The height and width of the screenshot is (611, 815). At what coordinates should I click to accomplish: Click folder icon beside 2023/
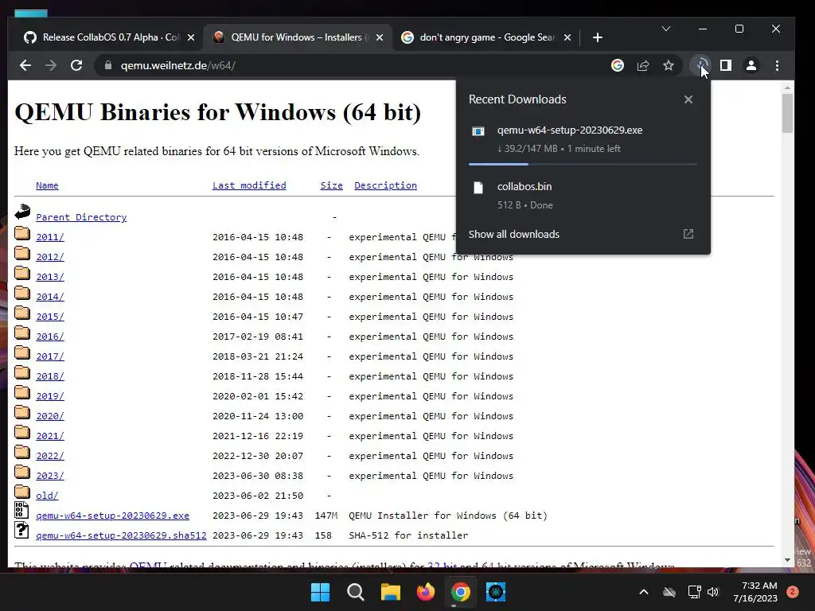point(21,472)
